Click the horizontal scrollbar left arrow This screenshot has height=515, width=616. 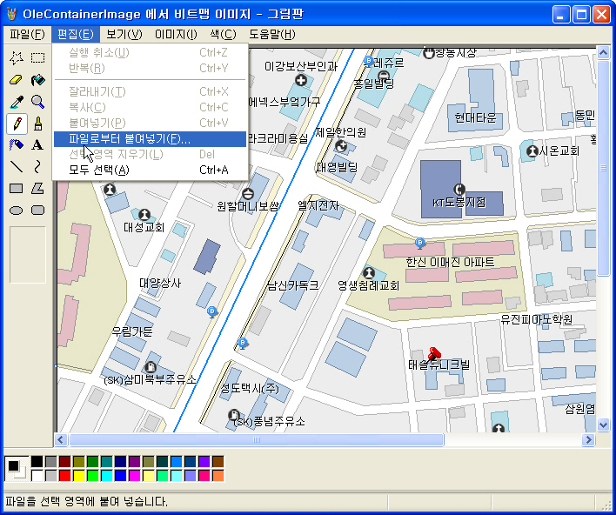[x=61, y=439]
